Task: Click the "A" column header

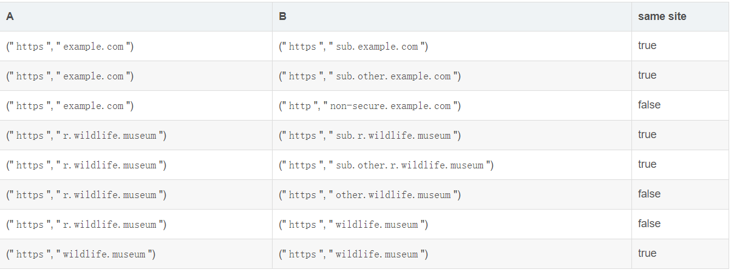Action: 10,16
